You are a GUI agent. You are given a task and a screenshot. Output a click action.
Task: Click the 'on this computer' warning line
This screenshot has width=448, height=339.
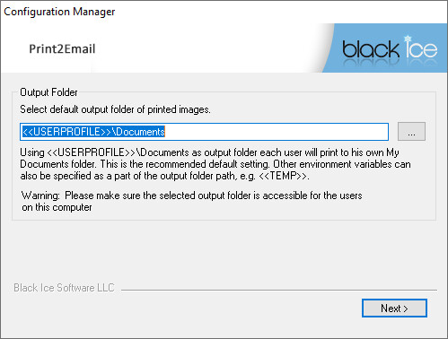pyautogui.click(x=57, y=207)
